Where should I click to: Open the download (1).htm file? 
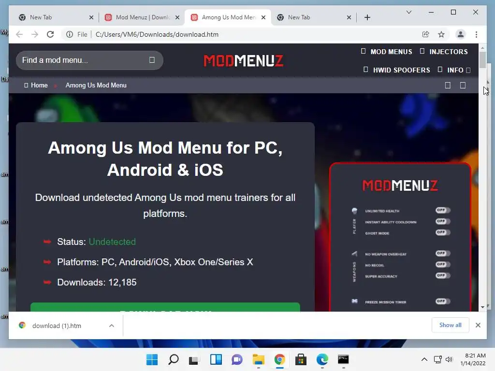coord(57,326)
